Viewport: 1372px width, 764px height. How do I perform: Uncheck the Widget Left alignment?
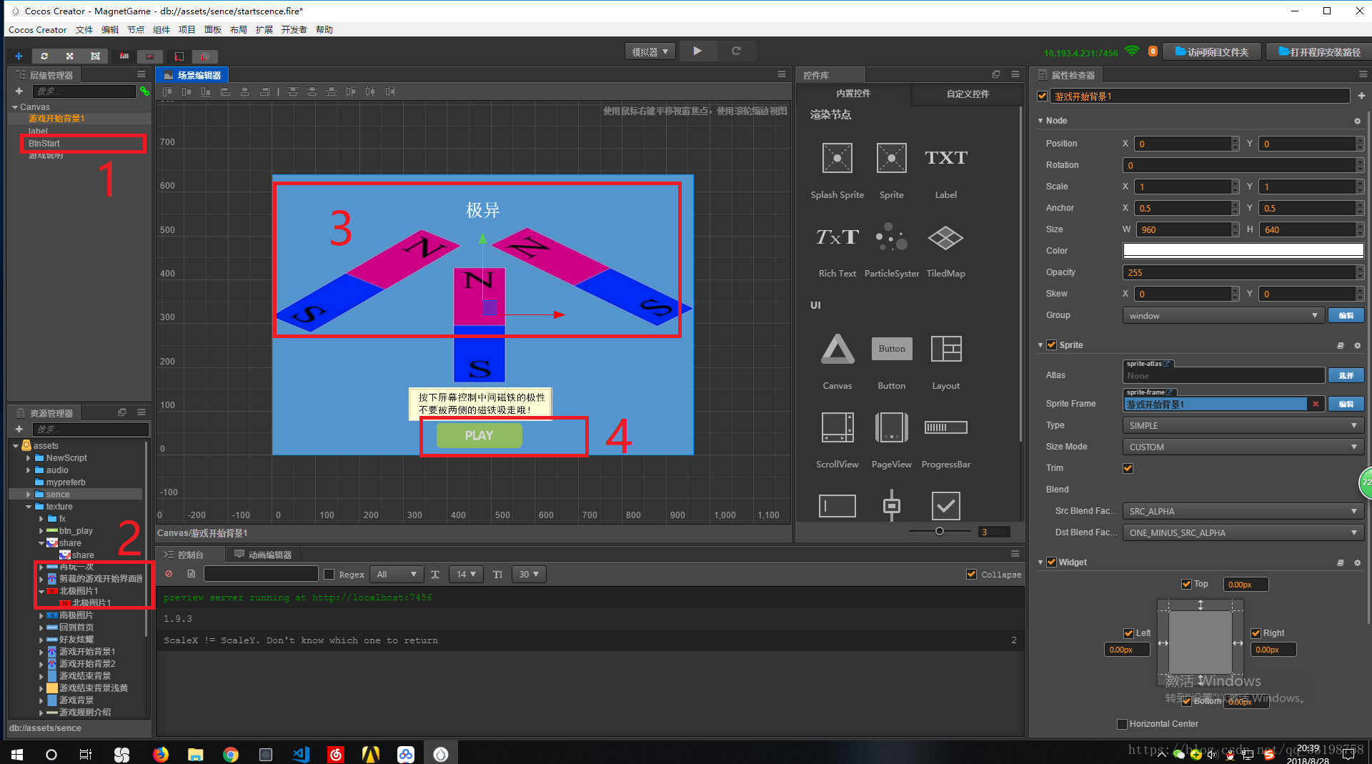pyautogui.click(x=1128, y=633)
